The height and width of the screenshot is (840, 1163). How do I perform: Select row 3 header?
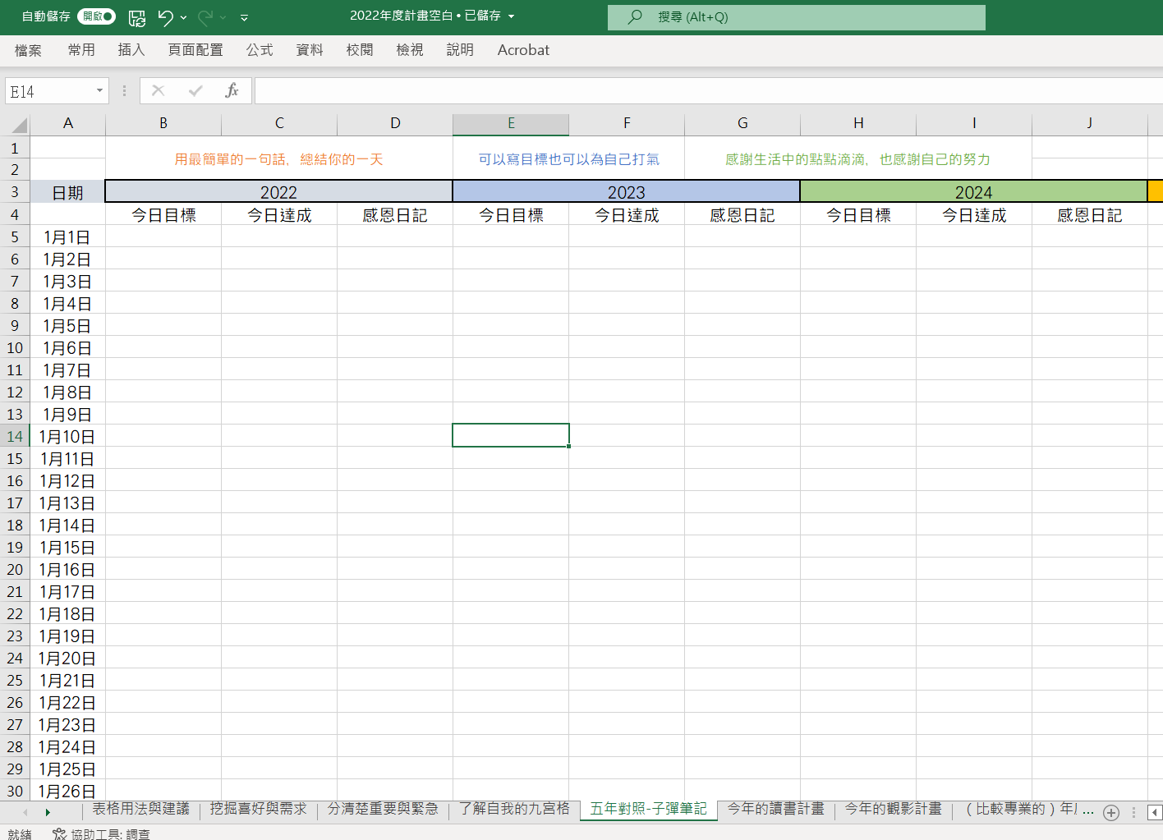pyautogui.click(x=15, y=192)
